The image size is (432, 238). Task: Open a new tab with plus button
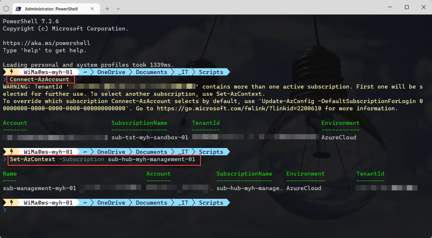point(107,8)
